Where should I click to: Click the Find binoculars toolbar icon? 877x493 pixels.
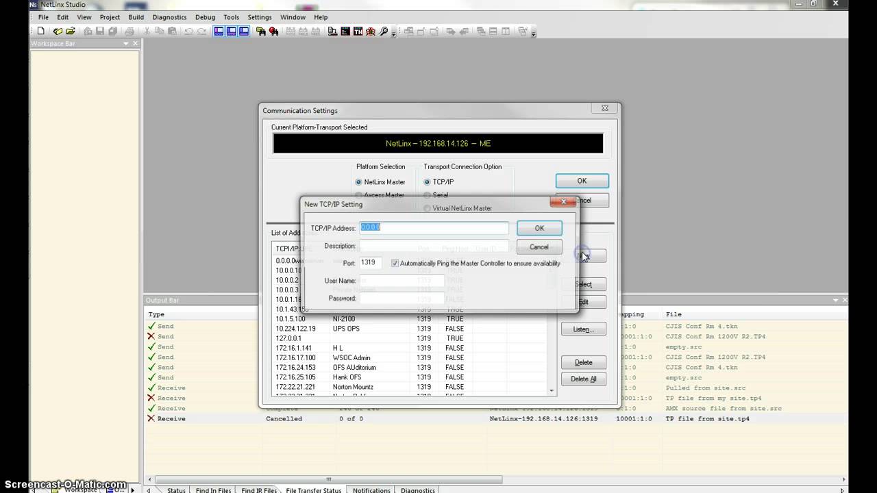pos(261,31)
